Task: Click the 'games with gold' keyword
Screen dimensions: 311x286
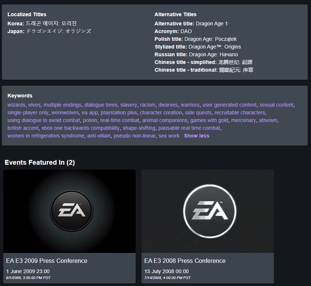Action: point(209,120)
